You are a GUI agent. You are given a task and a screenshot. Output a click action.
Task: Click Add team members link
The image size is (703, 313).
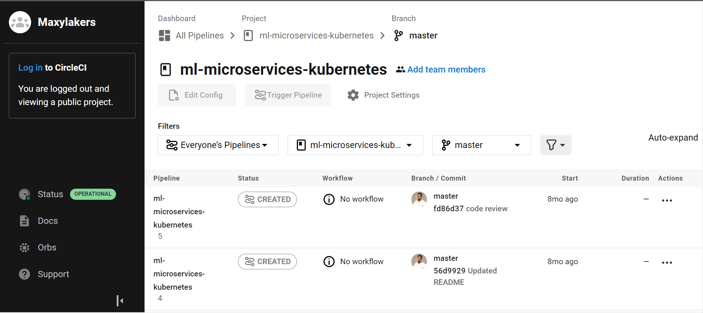pyautogui.click(x=446, y=70)
